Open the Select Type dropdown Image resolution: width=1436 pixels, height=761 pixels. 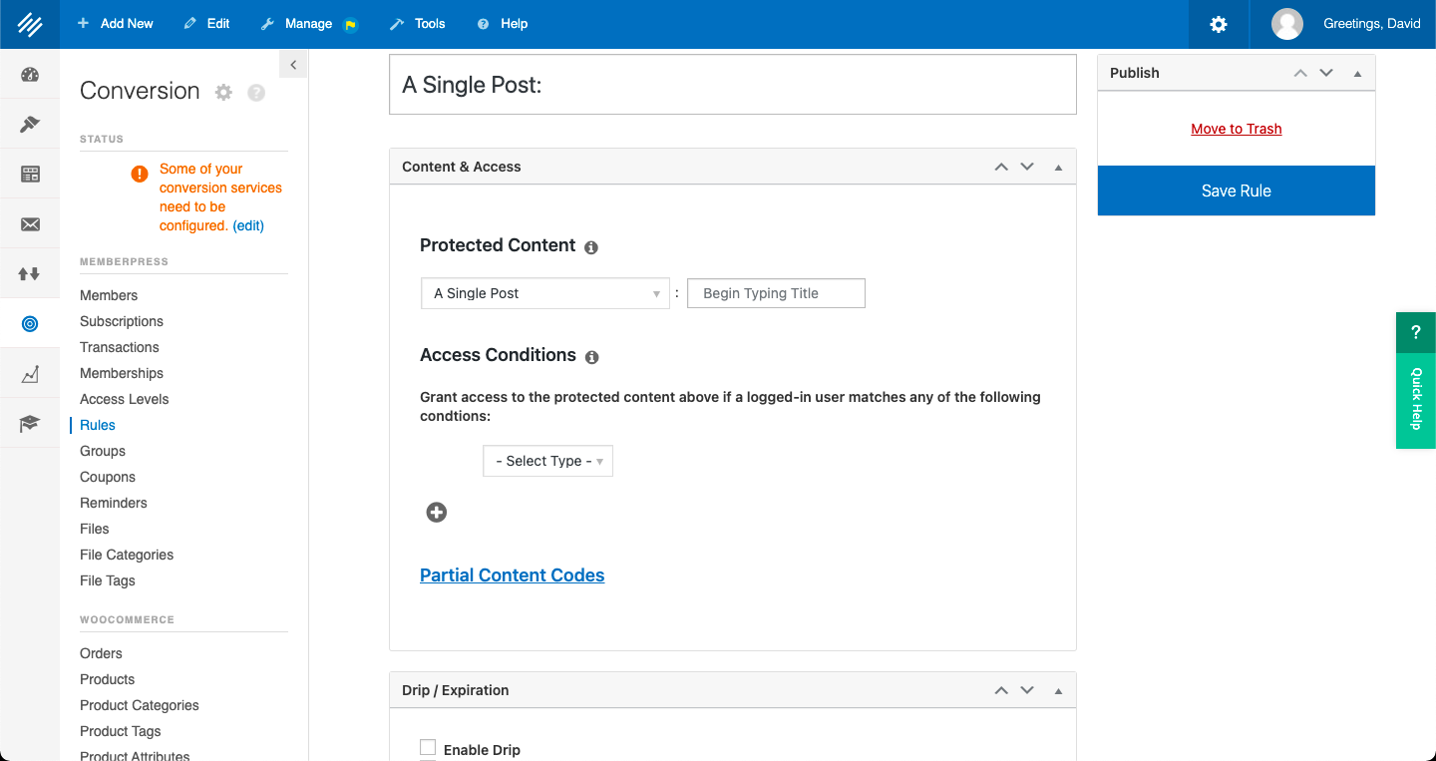point(547,461)
